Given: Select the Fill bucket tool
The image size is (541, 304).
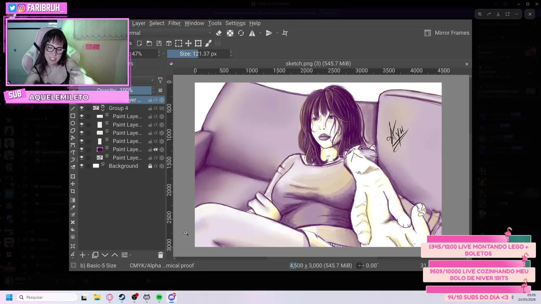Looking at the screenshot, I should tap(73, 230).
